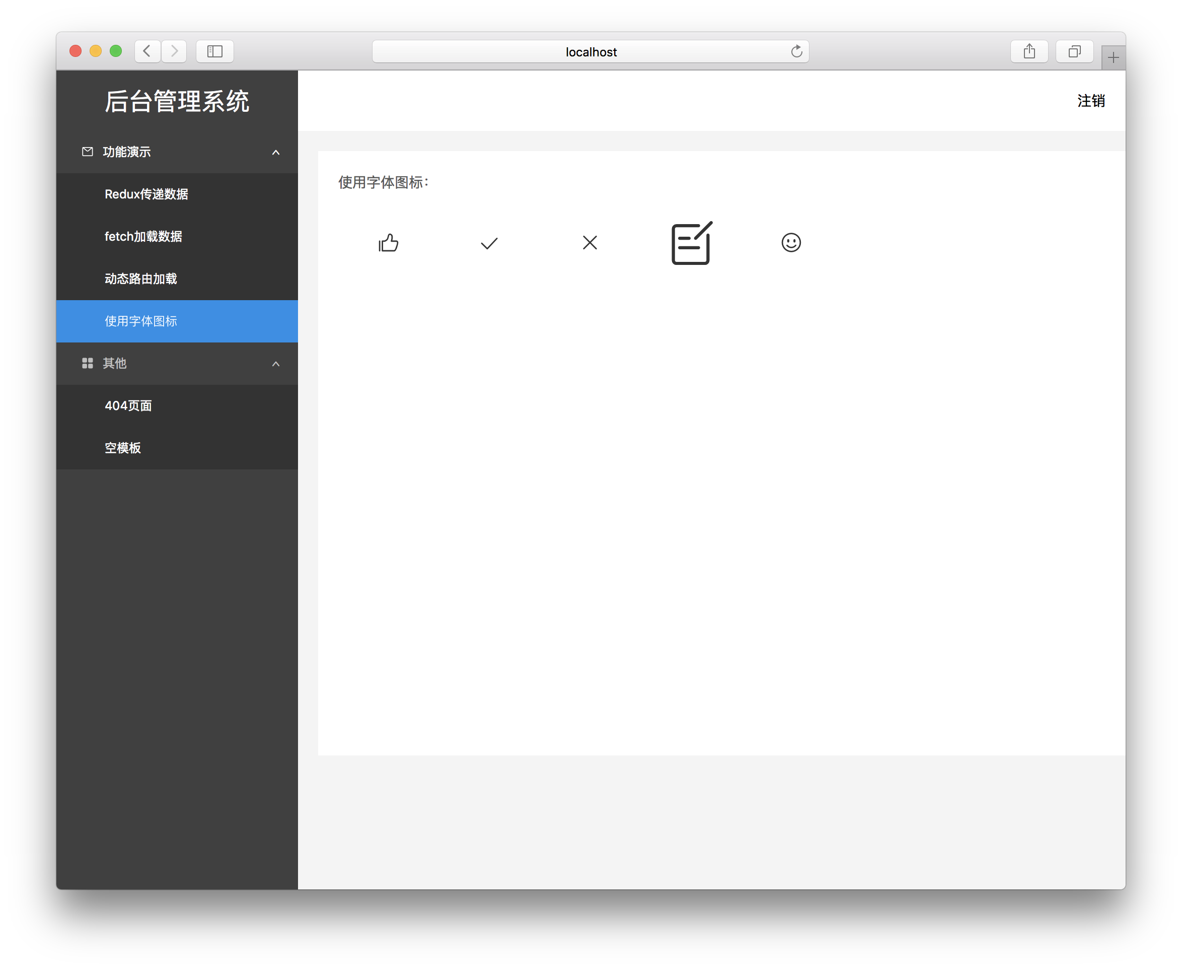Click the X cross font icon
This screenshot has width=1182, height=970.
[590, 243]
